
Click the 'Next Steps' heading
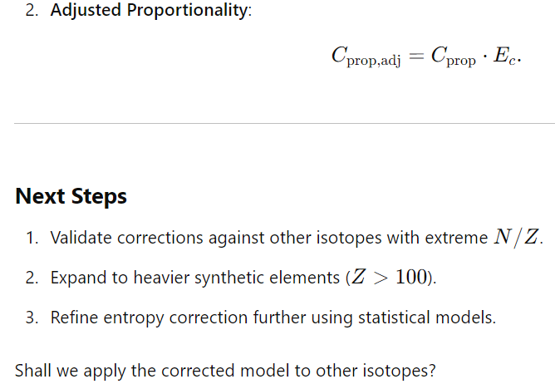pos(71,196)
